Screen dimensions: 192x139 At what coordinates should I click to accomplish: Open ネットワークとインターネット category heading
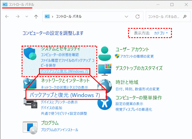(65, 80)
